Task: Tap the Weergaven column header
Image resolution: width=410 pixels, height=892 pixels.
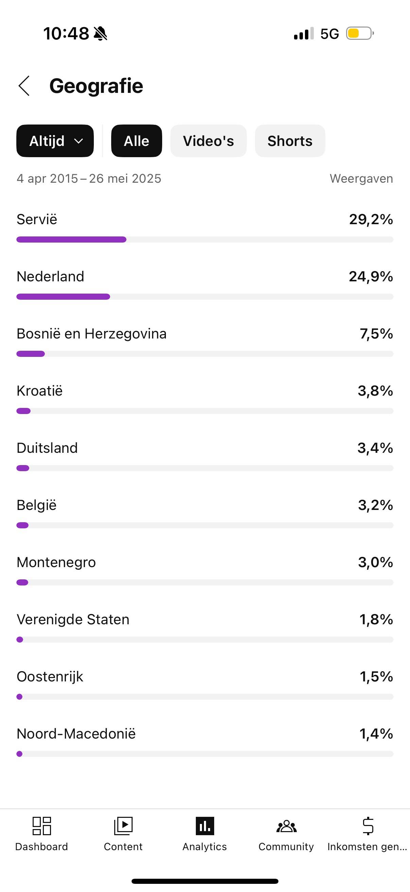Action: pos(361,179)
